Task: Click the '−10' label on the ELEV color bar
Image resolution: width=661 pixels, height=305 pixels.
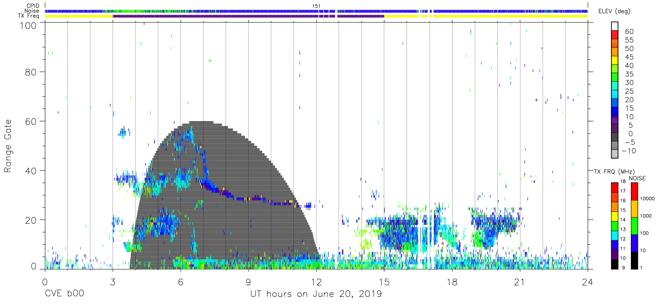Action: [x=628, y=151]
